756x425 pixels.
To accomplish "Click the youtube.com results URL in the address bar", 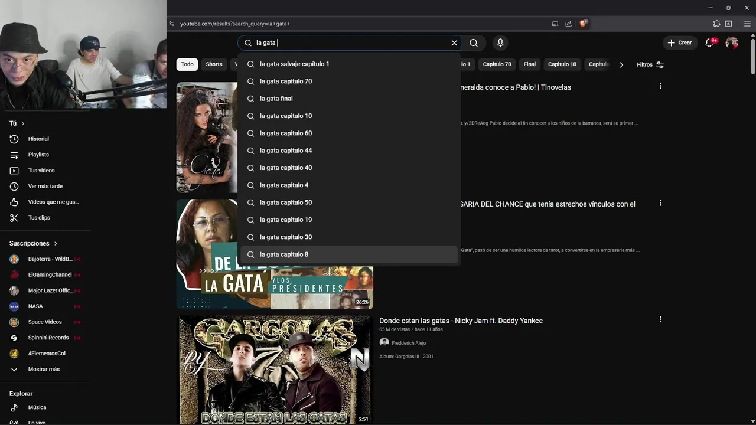I will tap(235, 24).
